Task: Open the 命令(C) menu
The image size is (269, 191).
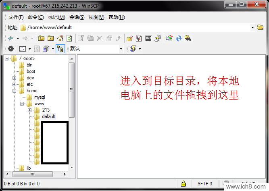Action: [35, 17]
